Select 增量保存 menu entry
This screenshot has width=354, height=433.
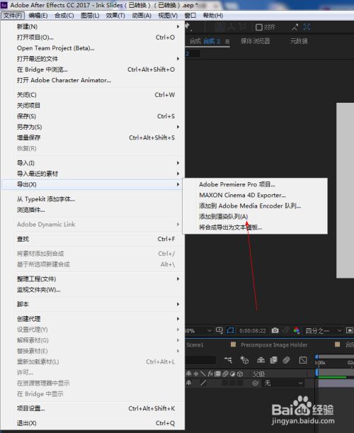coord(93,137)
